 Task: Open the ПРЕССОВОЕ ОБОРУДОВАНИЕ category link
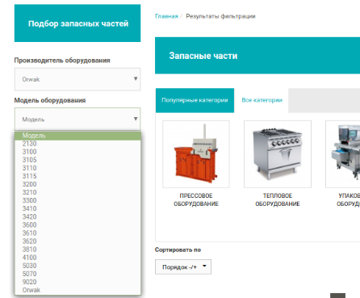pyautogui.click(x=196, y=199)
